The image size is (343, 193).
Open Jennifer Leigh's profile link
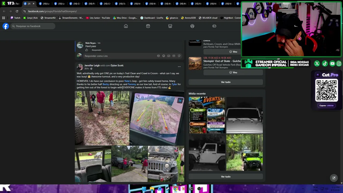(92, 65)
